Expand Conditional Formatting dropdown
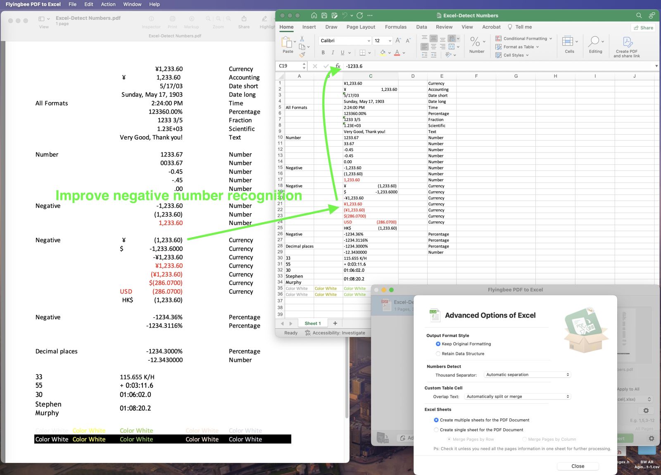 coord(551,38)
